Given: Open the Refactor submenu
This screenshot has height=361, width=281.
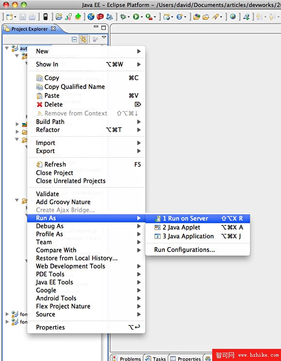Looking at the screenshot, I should coord(86,129).
